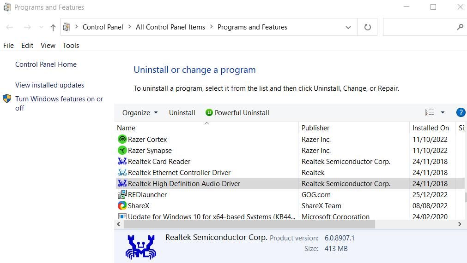Click the horizontal scrollbar right arrow
Viewport: 467px width, 263px height.
tap(460, 224)
